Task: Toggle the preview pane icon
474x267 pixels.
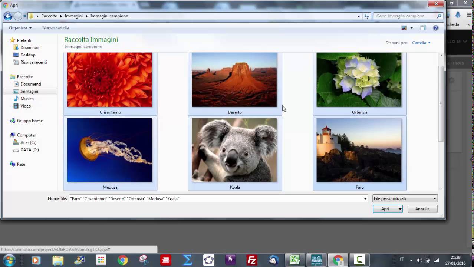Action: pos(423,28)
